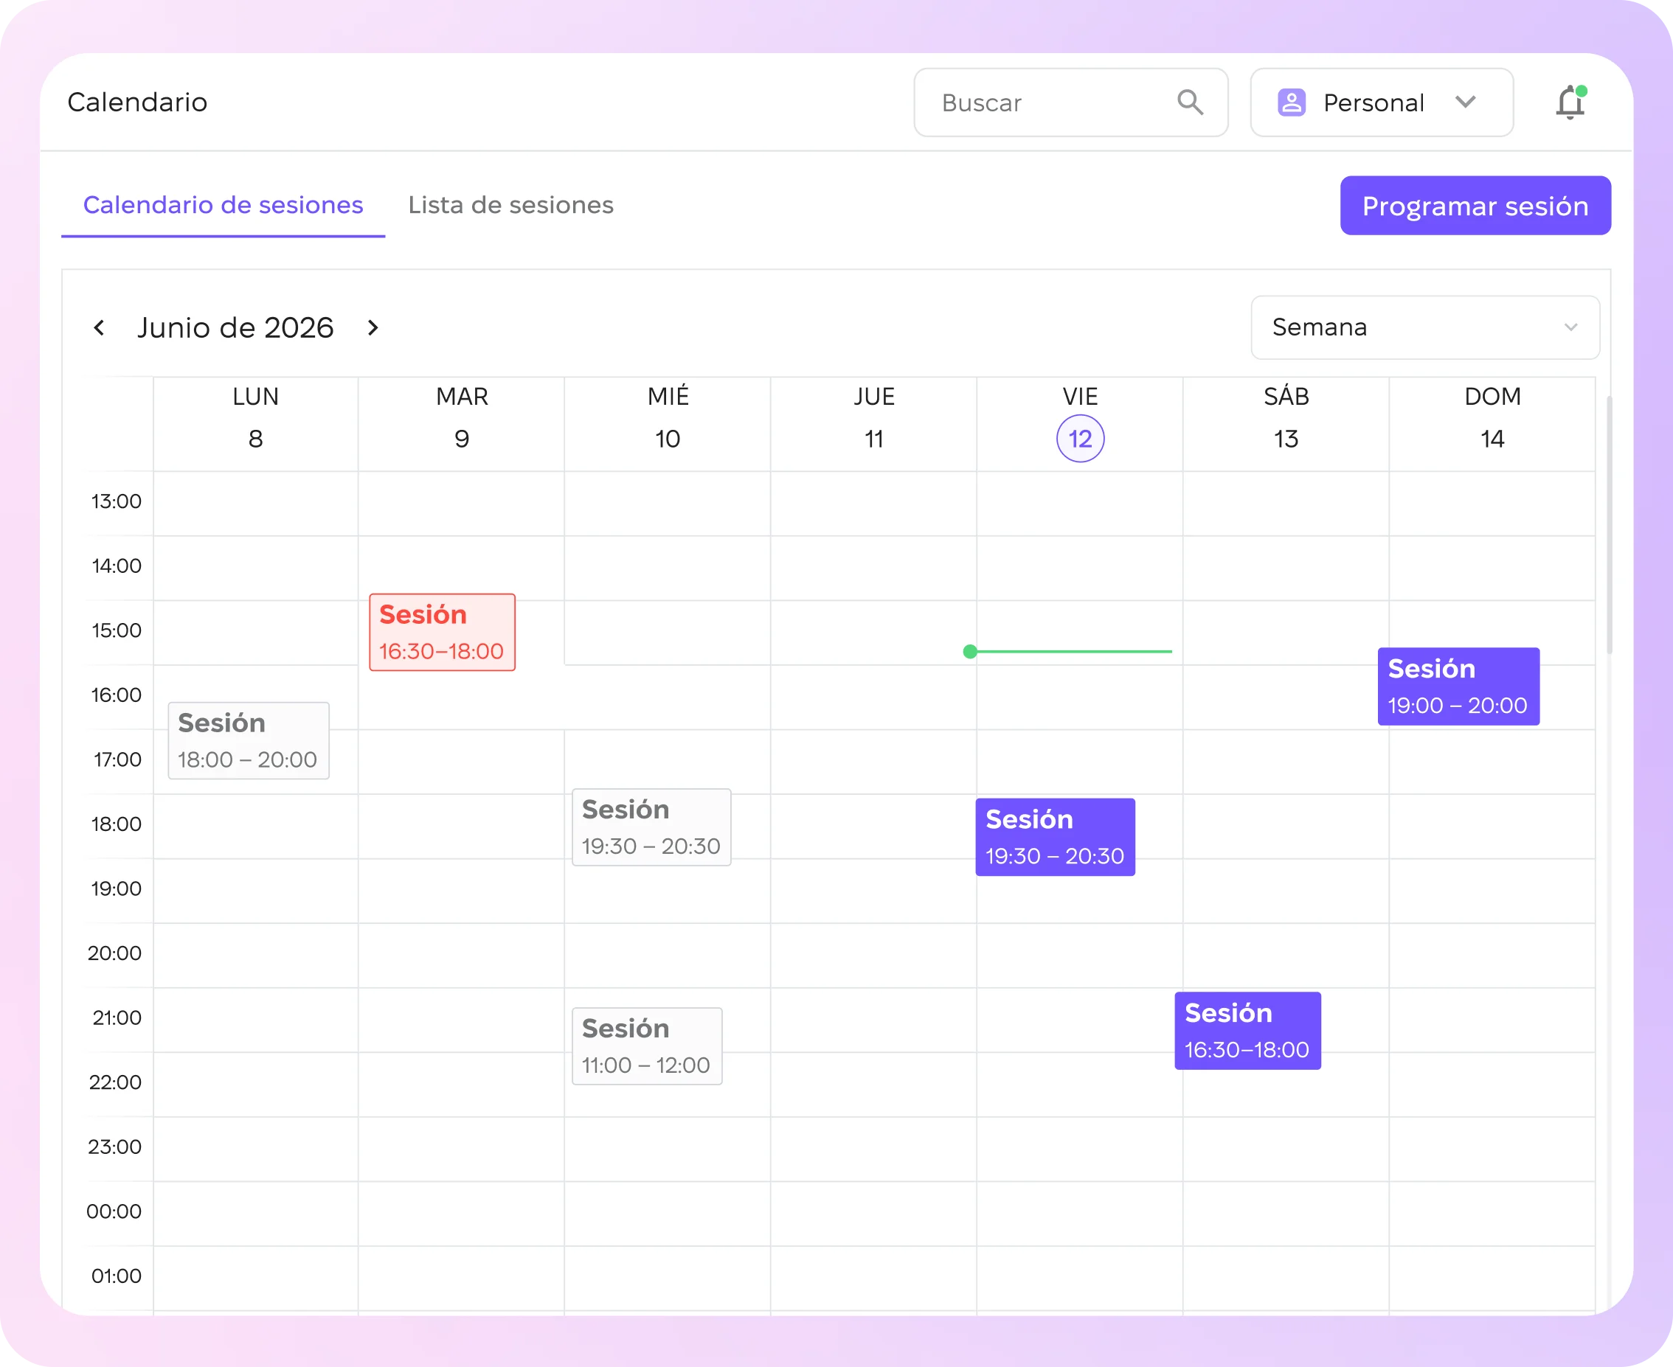Open the red Sesión 16:30–18:00 event on Tuesday

coord(442,633)
